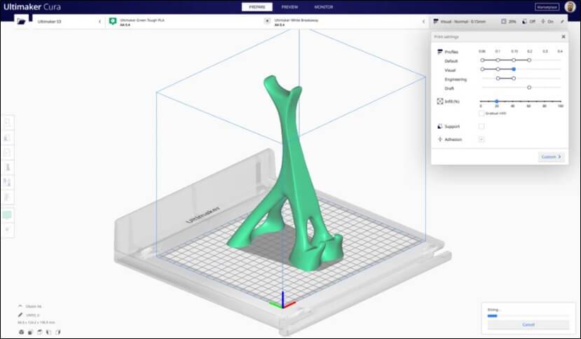Click the Infill percentage slider handle
The width and height of the screenshot is (581, 339).
click(496, 102)
